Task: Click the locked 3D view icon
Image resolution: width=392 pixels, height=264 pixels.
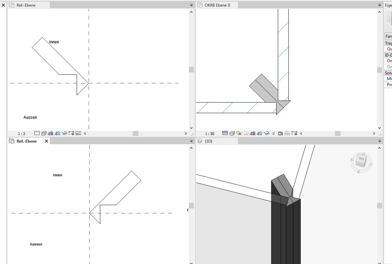Action: [294, 133]
